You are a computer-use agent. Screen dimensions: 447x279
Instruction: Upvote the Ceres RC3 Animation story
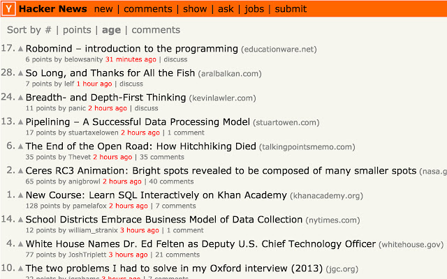pyautogui.click(x=20, y=172)
